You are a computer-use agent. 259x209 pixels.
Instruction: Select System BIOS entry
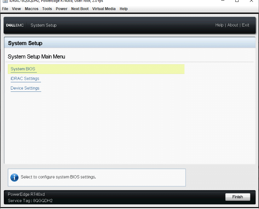(x=96, y=69)
